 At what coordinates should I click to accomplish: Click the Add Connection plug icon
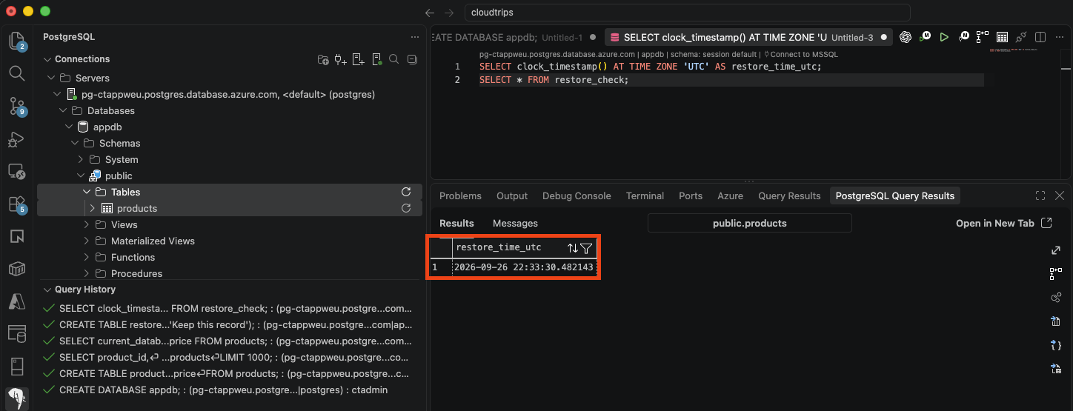click(x=341, y=59)
